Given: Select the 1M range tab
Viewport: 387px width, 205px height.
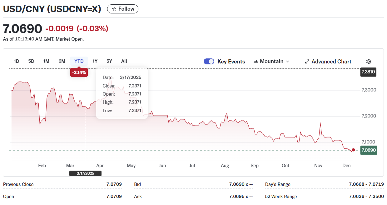Looking at the screenshot, I should click(x=46, y=61).
